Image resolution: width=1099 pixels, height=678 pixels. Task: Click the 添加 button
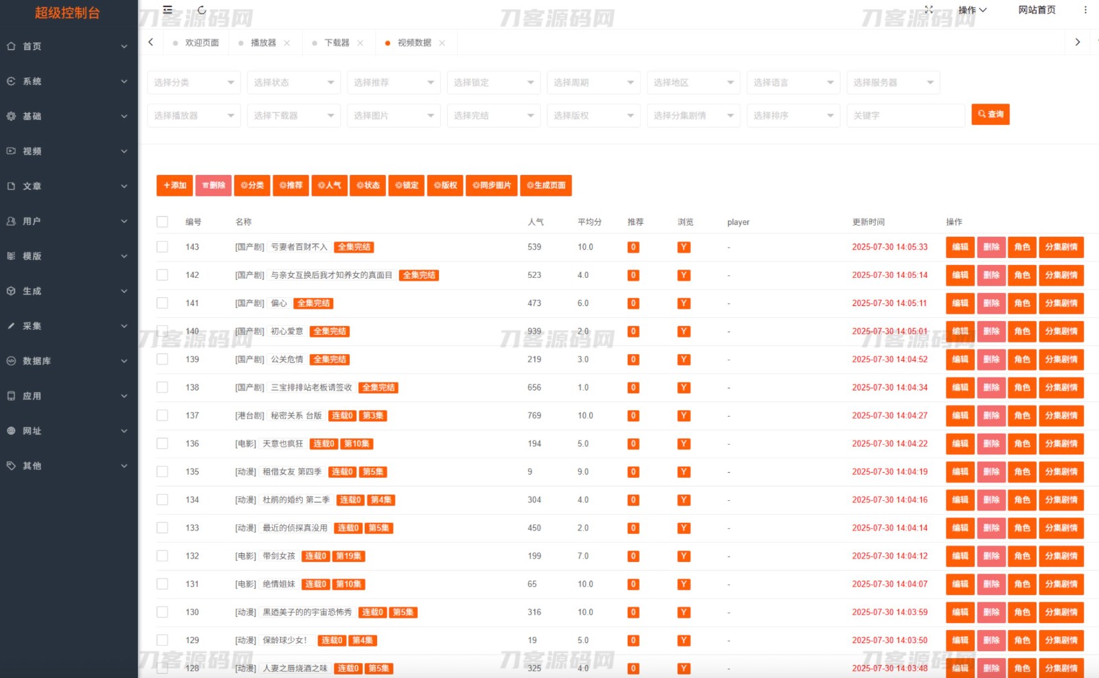(x=174, y=185)
